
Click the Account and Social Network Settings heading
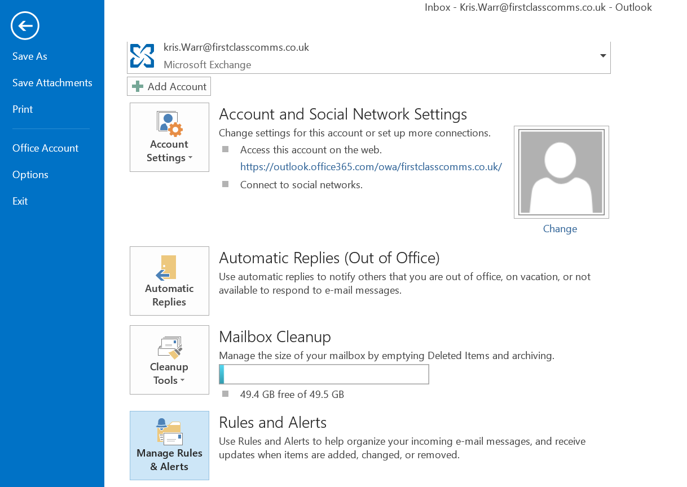(x=343, y=114)
